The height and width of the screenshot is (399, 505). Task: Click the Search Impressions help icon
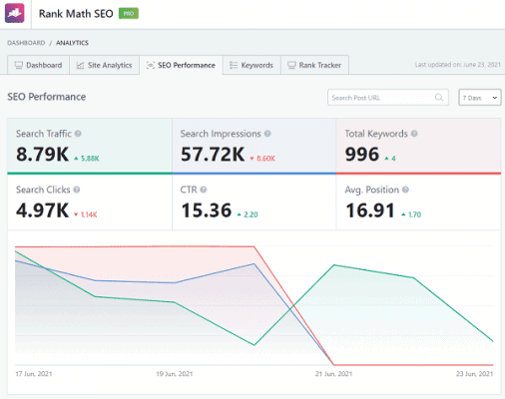tap(267, 134)
